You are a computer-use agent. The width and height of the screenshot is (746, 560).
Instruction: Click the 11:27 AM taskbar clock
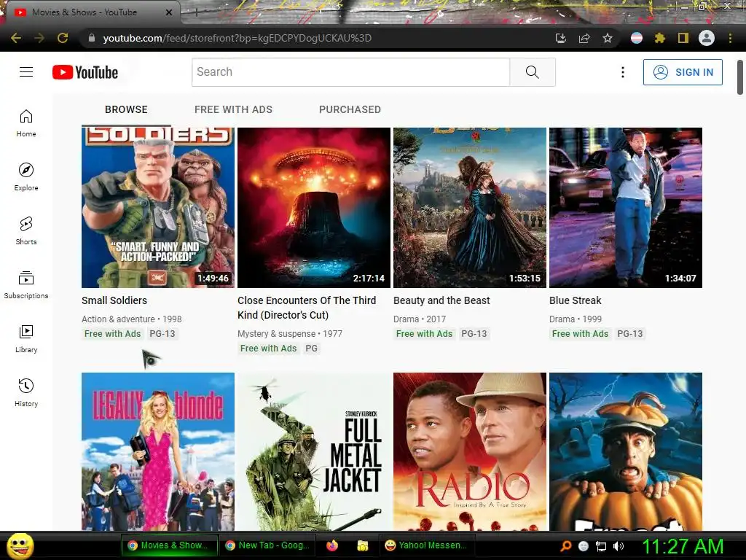point(683,546)
